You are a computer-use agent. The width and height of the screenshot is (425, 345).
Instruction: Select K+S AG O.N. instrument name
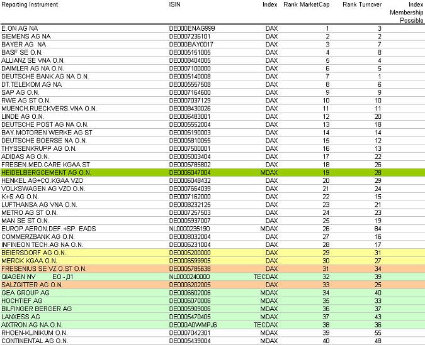[20, 197]
